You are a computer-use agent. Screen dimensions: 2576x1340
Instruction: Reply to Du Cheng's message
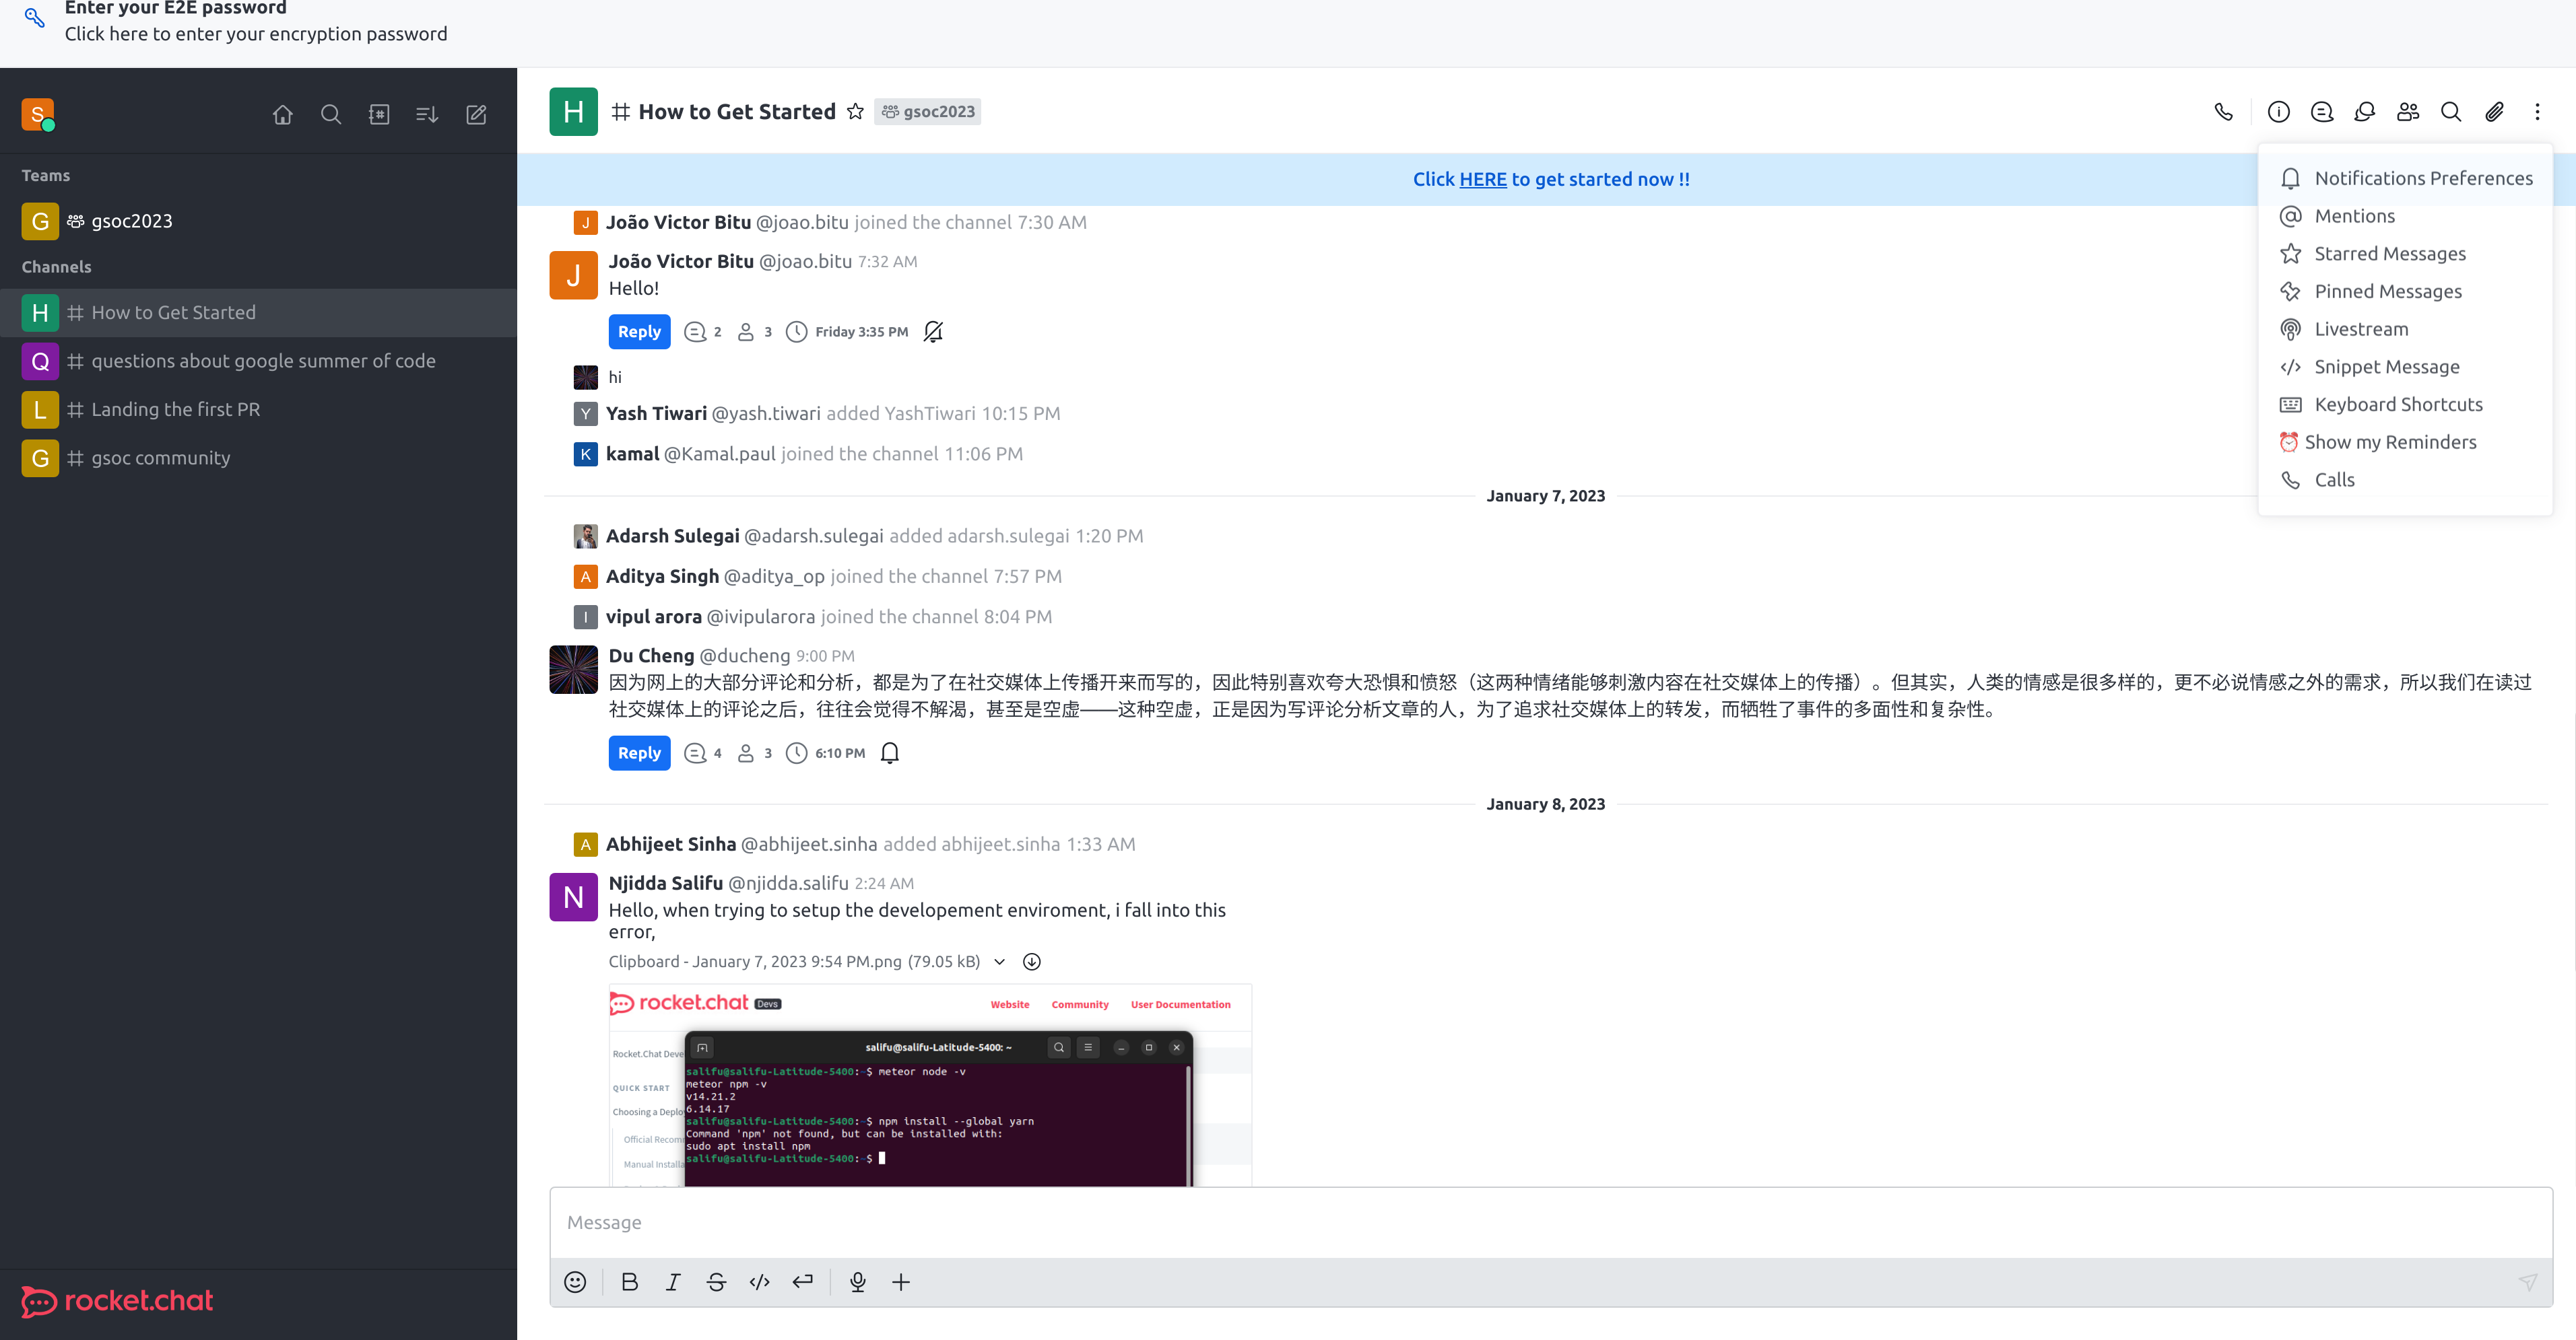[x=639, y=752]
